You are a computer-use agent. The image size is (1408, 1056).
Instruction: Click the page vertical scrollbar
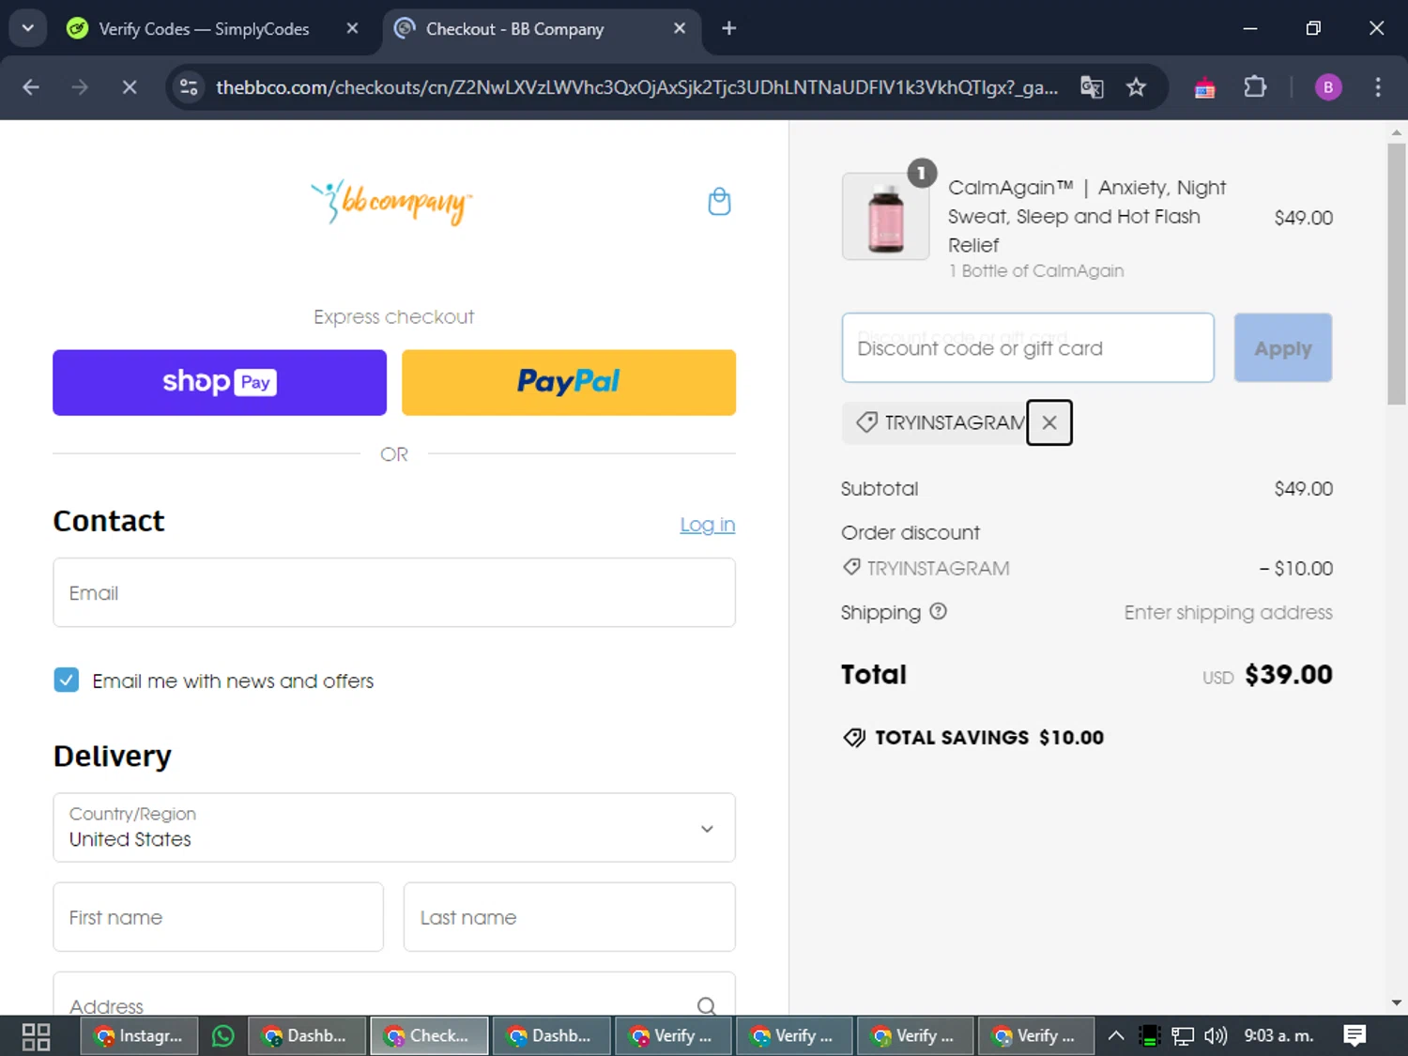point(1397,272)
